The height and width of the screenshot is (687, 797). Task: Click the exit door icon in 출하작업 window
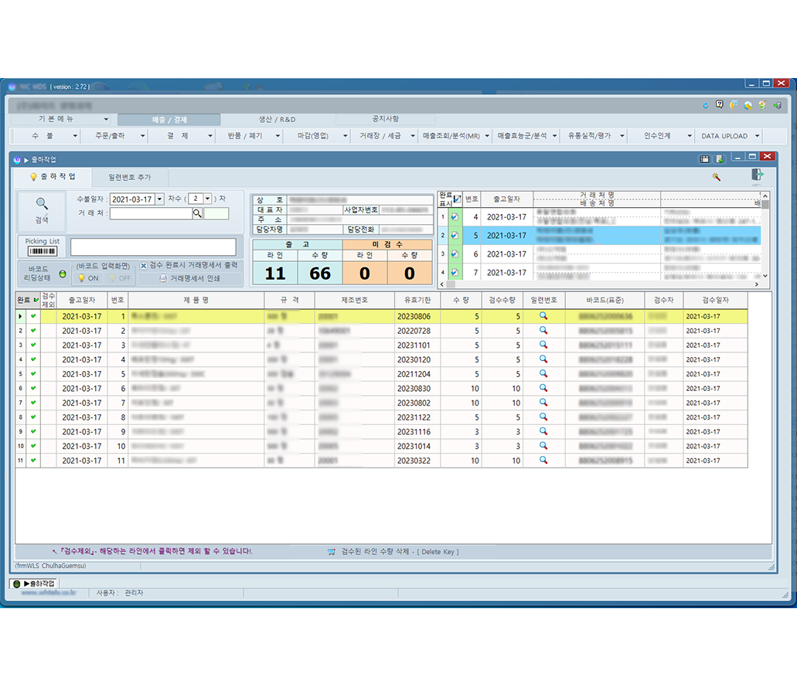pyautogui.click(x=757, y=176)
